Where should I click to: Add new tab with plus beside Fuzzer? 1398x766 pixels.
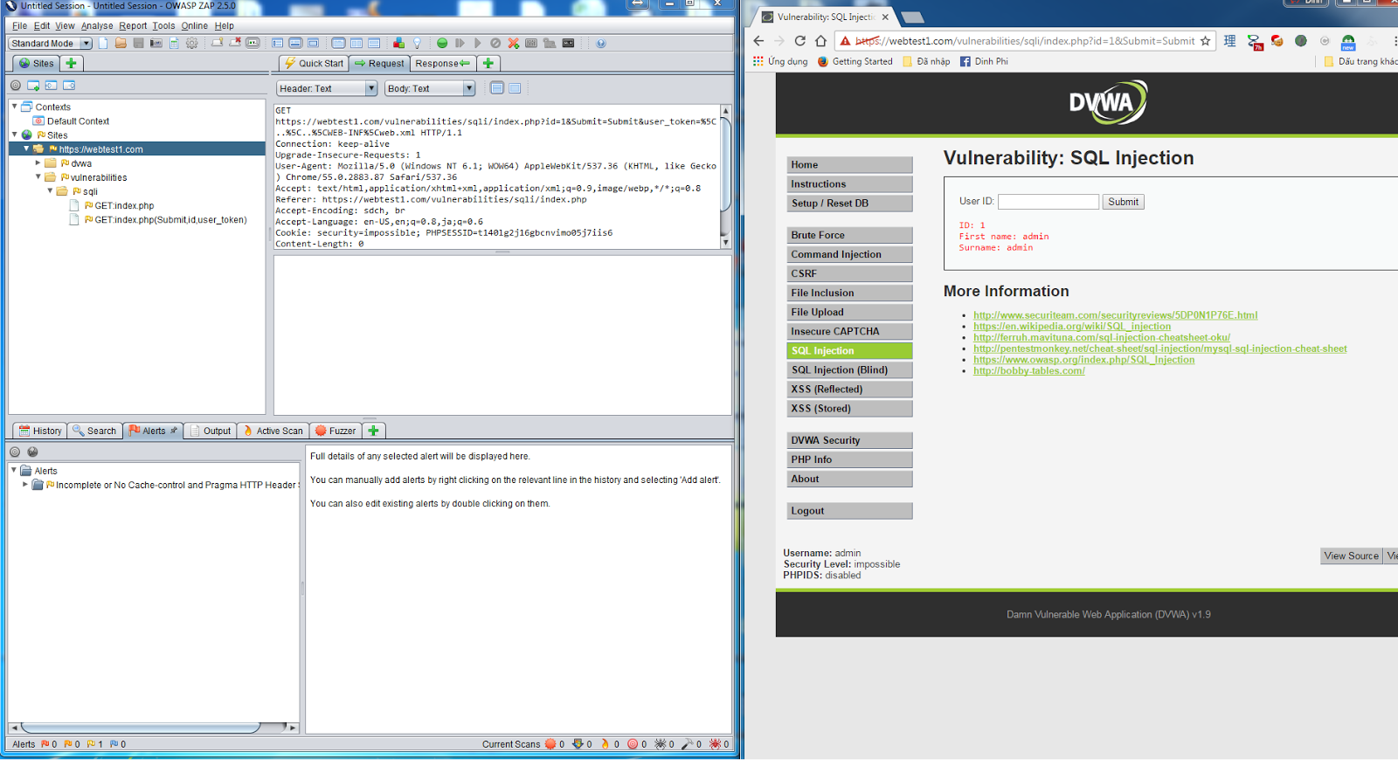click(374, 431)
